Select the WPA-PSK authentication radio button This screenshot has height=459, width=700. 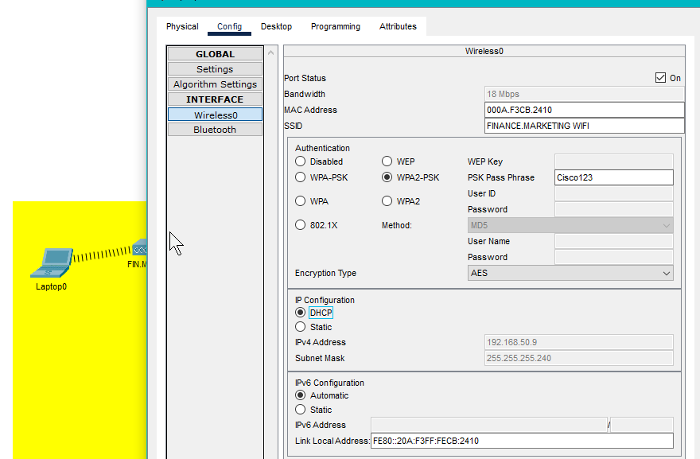tap(301, 177)
